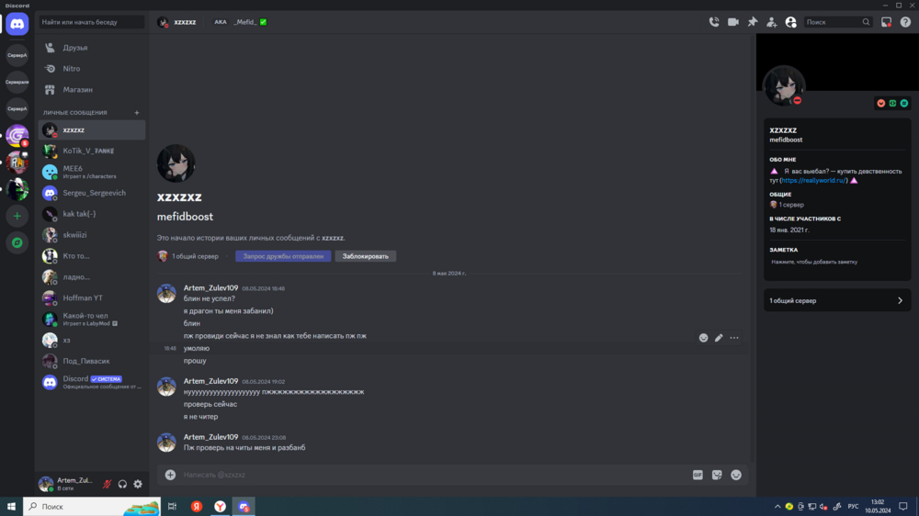The image size is (919, 516).
Task: Unmute microphone in user panel
Action: click(108, 485)
